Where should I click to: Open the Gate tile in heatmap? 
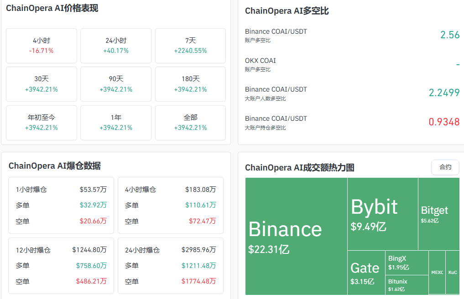pyautogui.click(x=366, y=272)
